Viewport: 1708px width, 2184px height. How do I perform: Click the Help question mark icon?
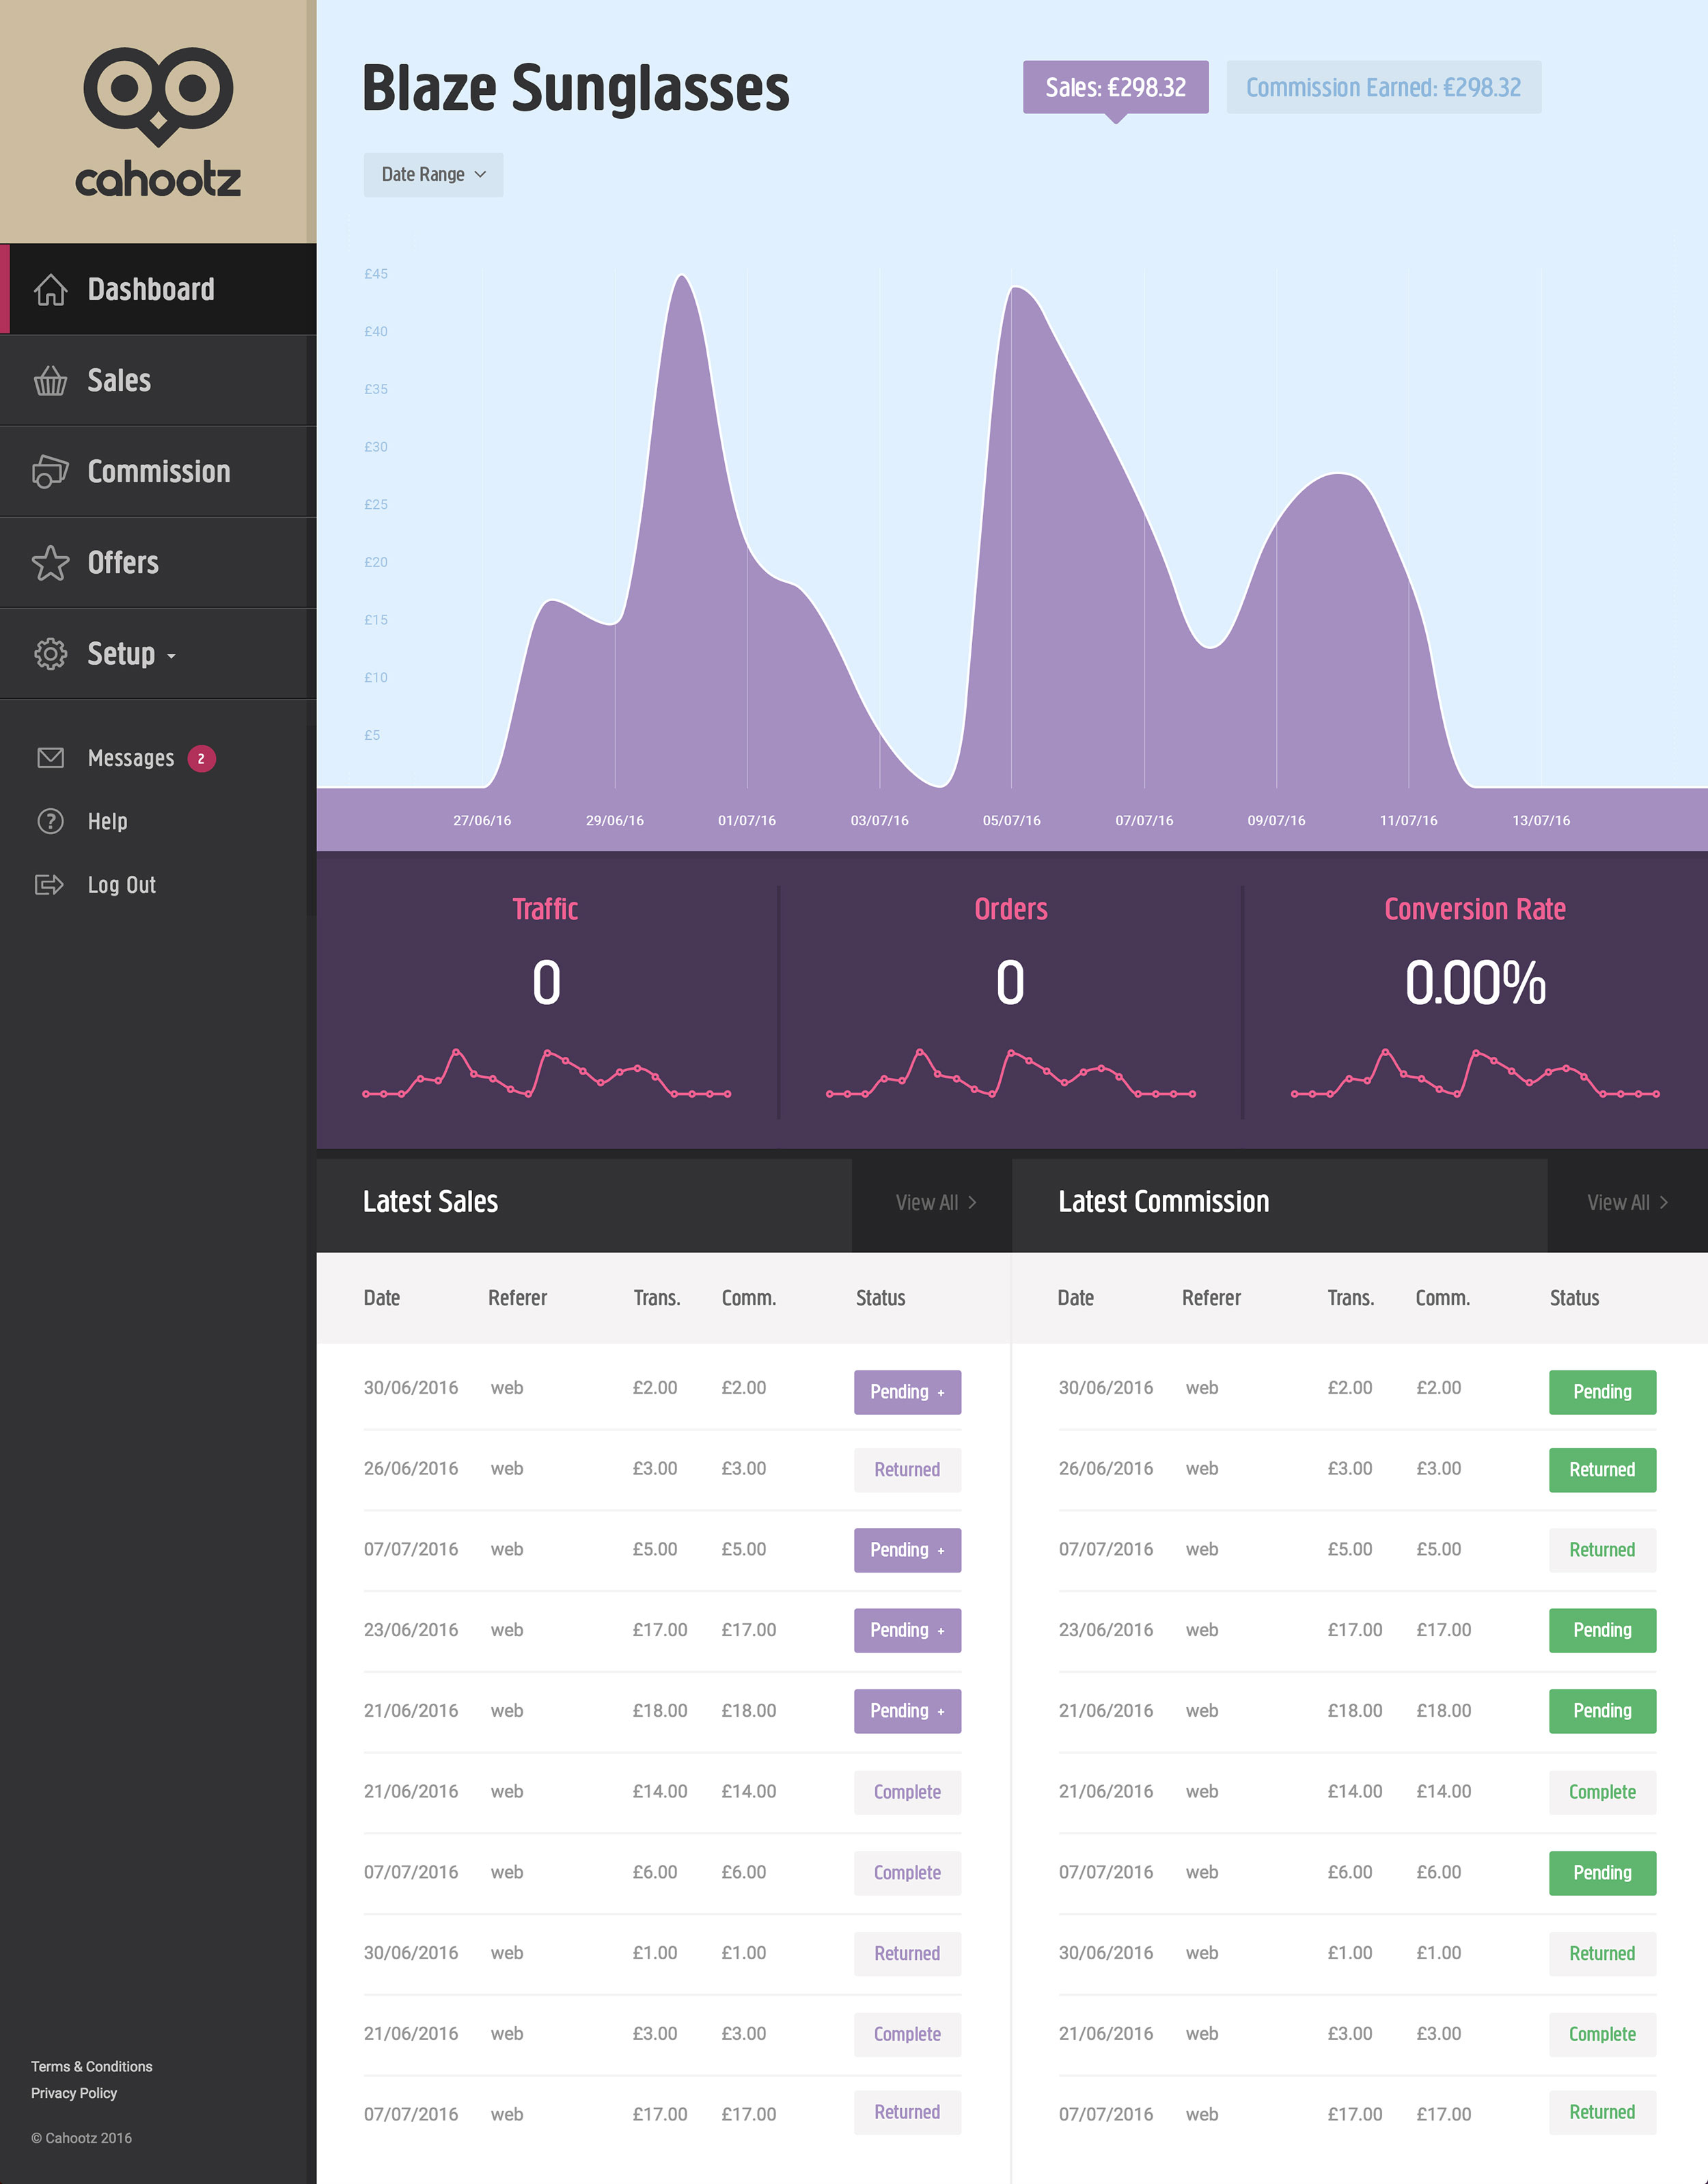pos(50,821)
